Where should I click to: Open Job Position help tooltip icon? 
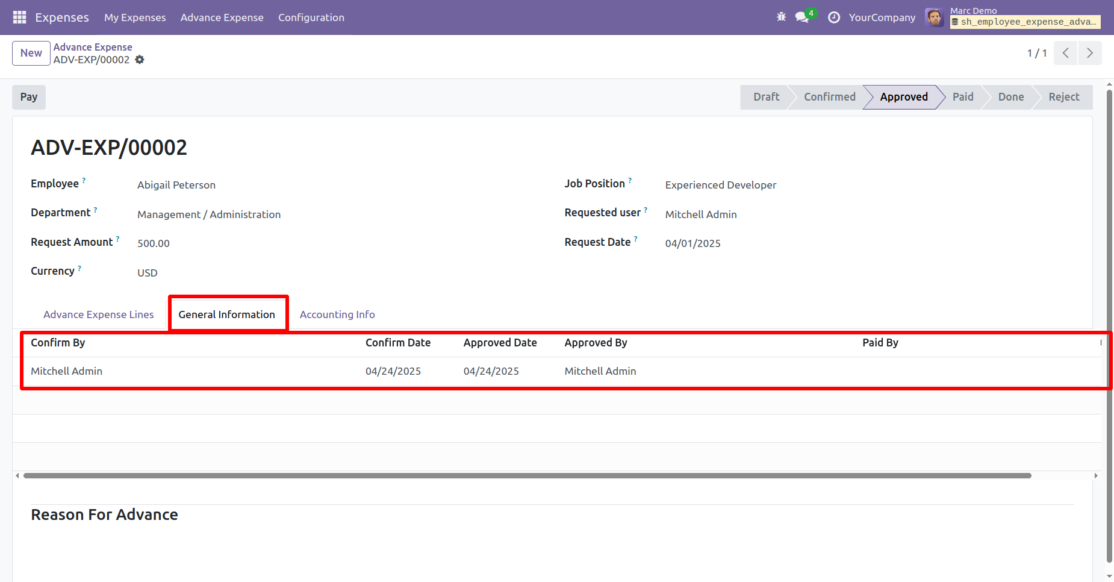(x=630, y=180)
